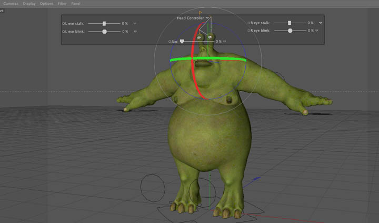Screen dimensions: 379x223
Task: Open the Display viewport menu
Action: (x=29, y=3)
